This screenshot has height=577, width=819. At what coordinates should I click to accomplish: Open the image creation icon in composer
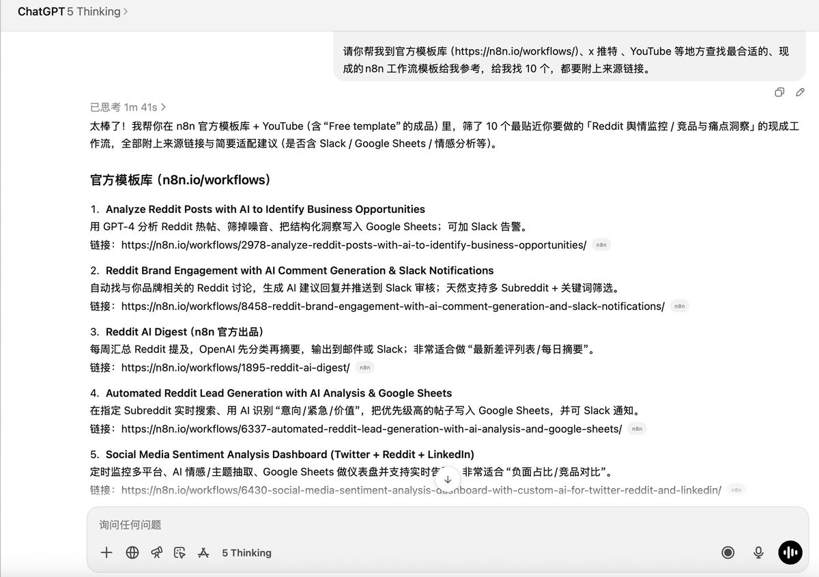179,552
